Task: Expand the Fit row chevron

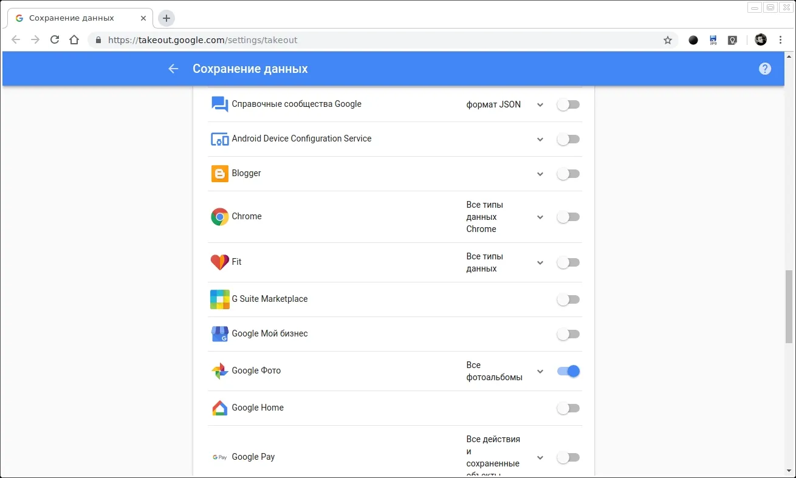Action: (540, 263)
